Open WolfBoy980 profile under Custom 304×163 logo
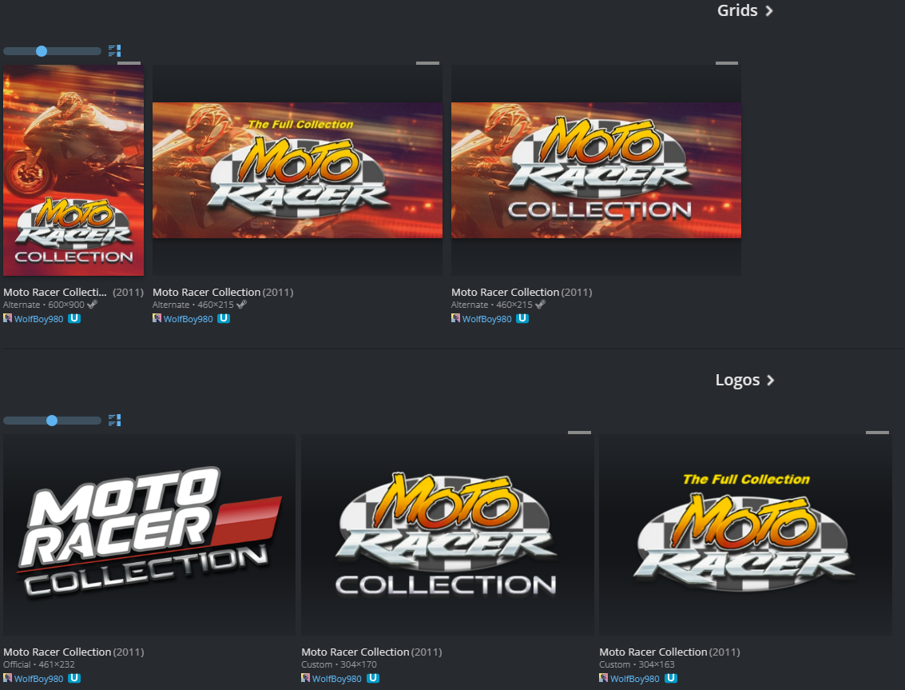Image resolution: width=905 pixels, height=690 pixels. pos(635,679)
